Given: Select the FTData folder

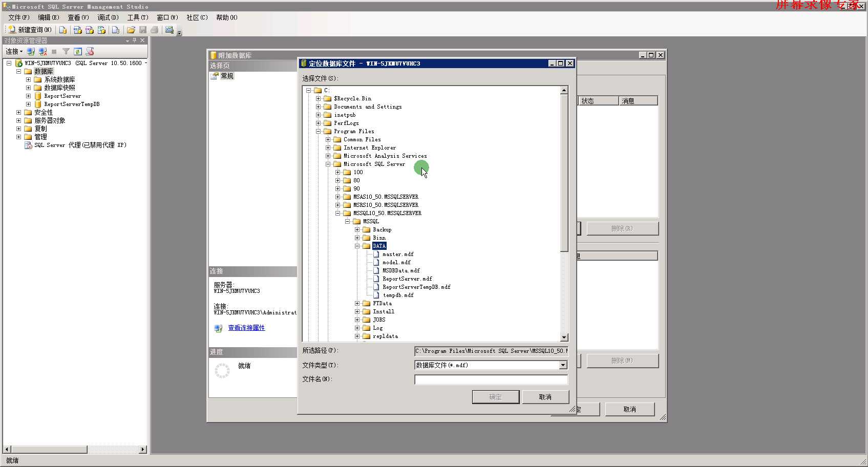Looking at the screenshot, I should coord(382,303).
